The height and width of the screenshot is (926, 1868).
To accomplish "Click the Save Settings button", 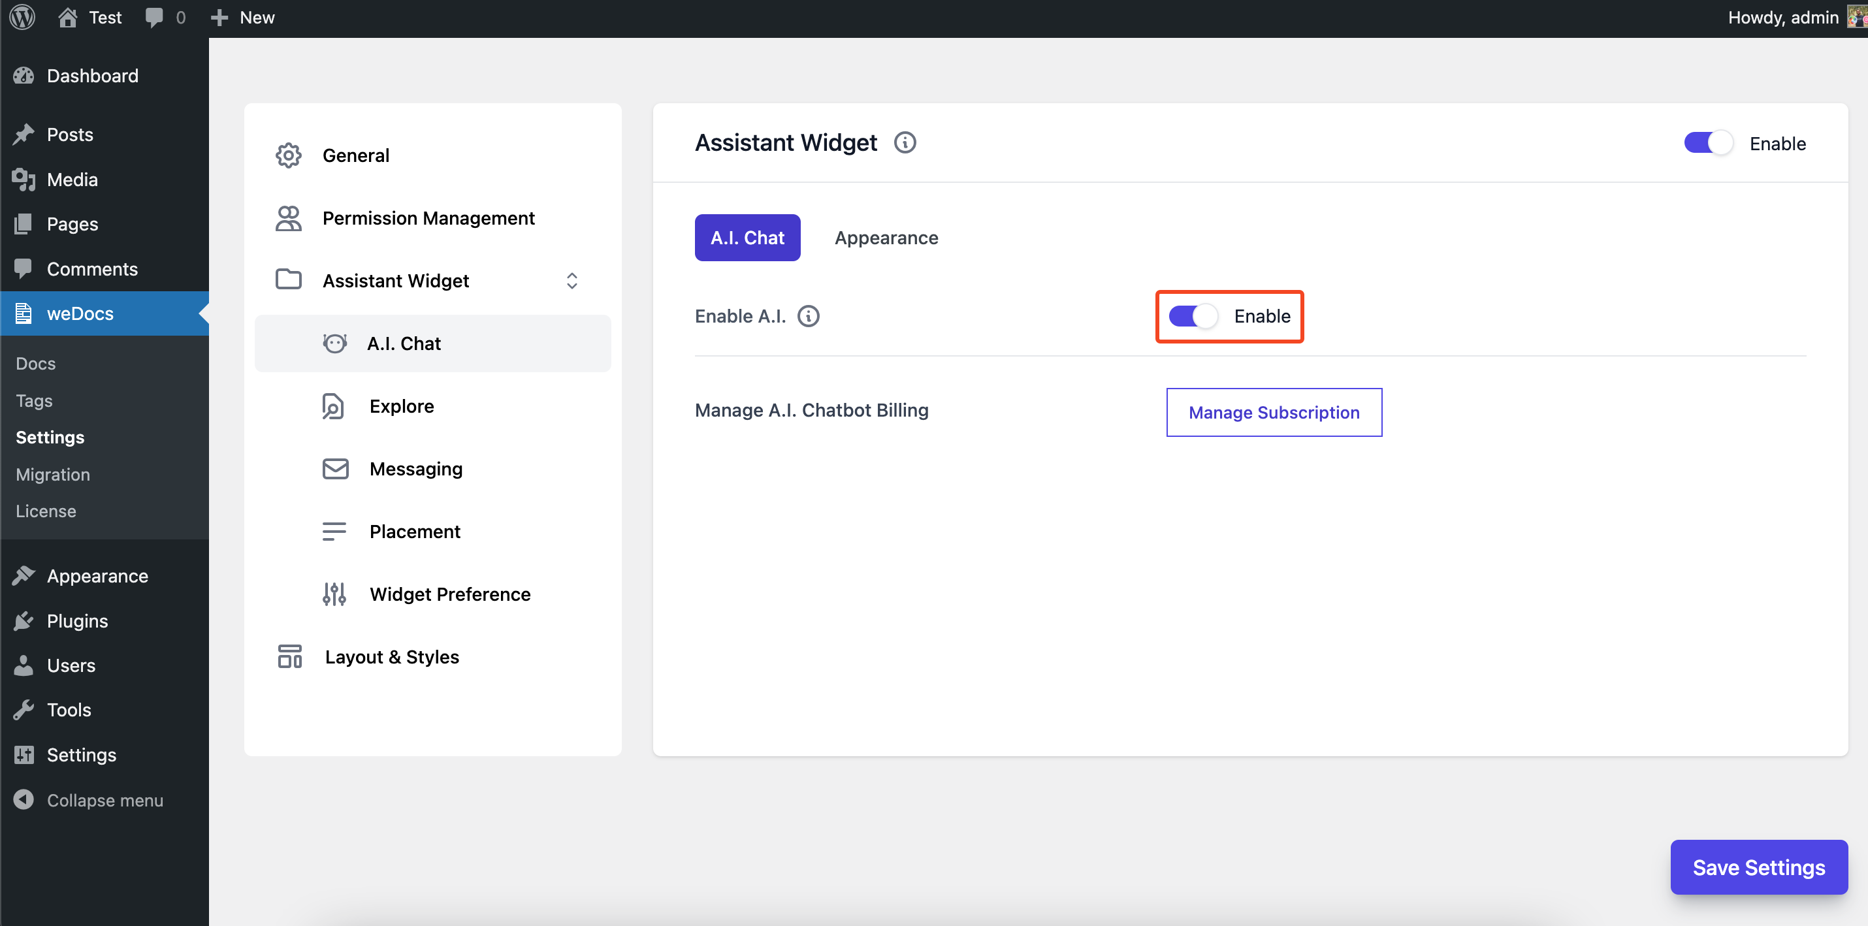I will (x=1758, y=867).
